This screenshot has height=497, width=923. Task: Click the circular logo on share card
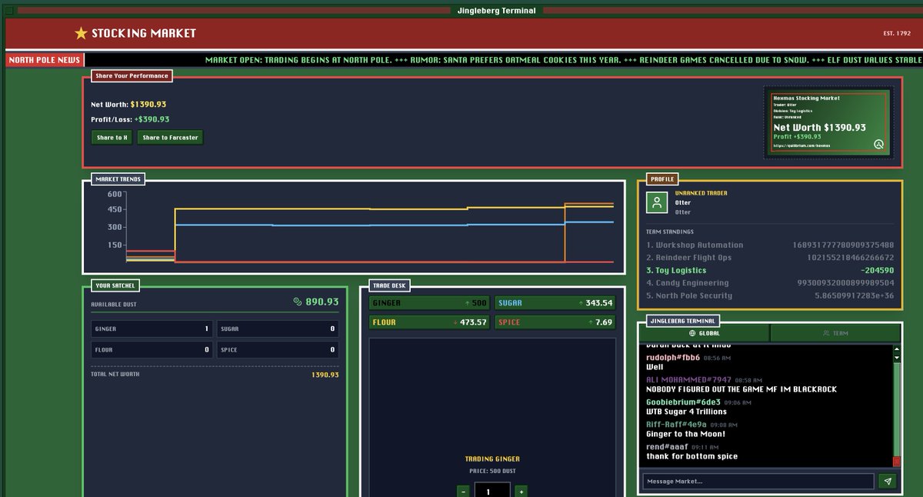[878, 143]
